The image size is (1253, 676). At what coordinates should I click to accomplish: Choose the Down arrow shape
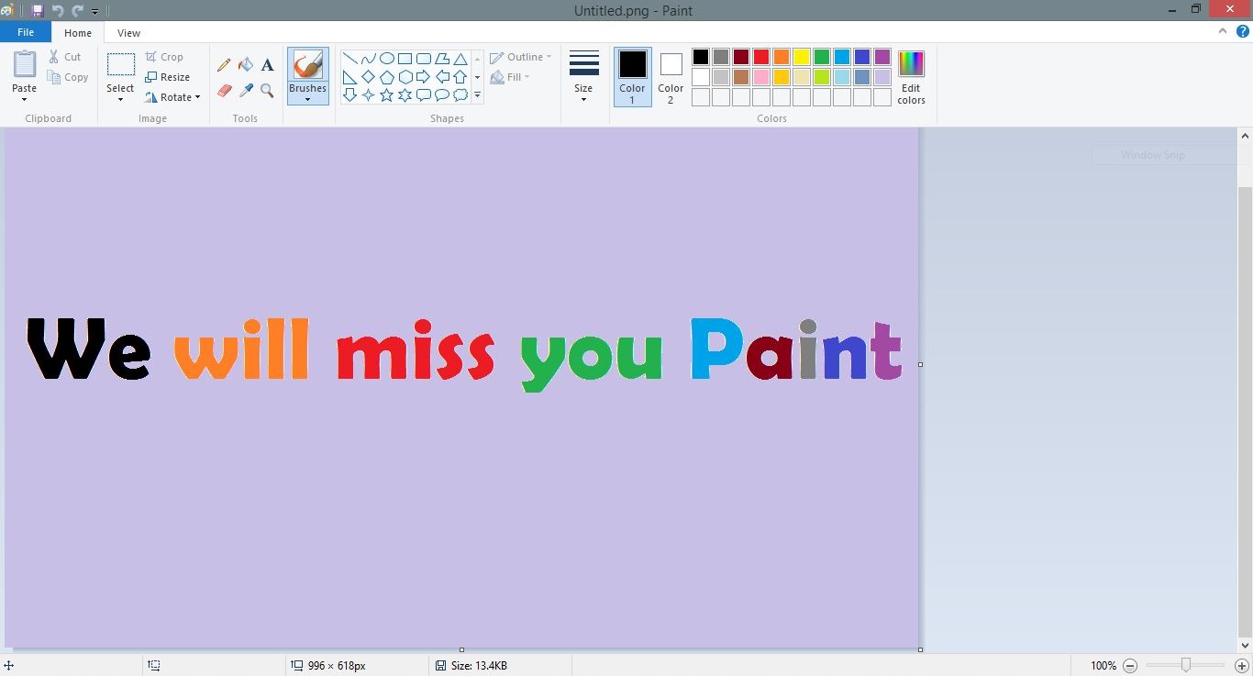pyautogui.click(x=349, y=95)
